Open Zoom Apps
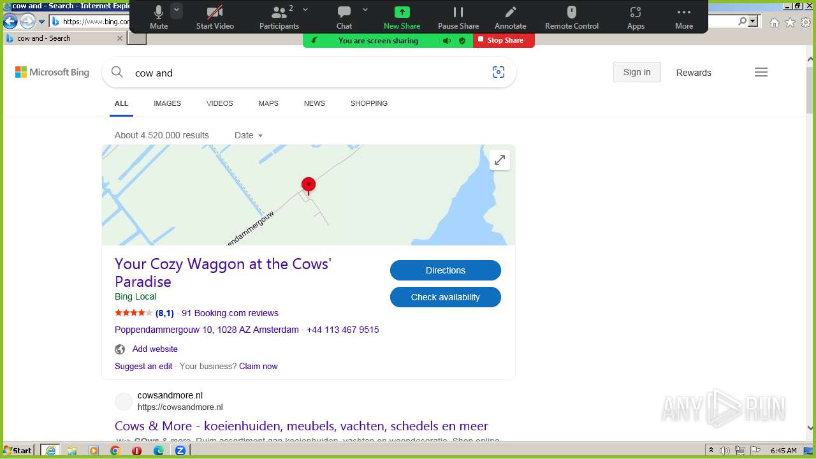Image resolution: width=816 pixels, height=459 pixels. [636, 17]
